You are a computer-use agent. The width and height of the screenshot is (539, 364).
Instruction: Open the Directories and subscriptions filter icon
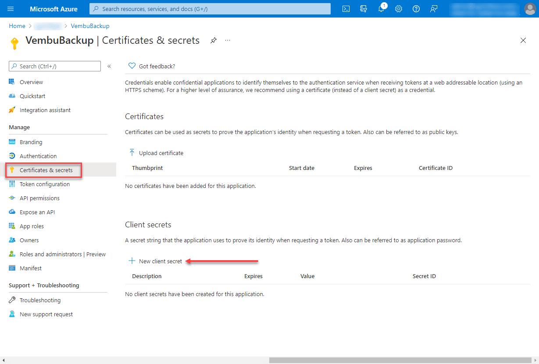(x=363, y=9)
